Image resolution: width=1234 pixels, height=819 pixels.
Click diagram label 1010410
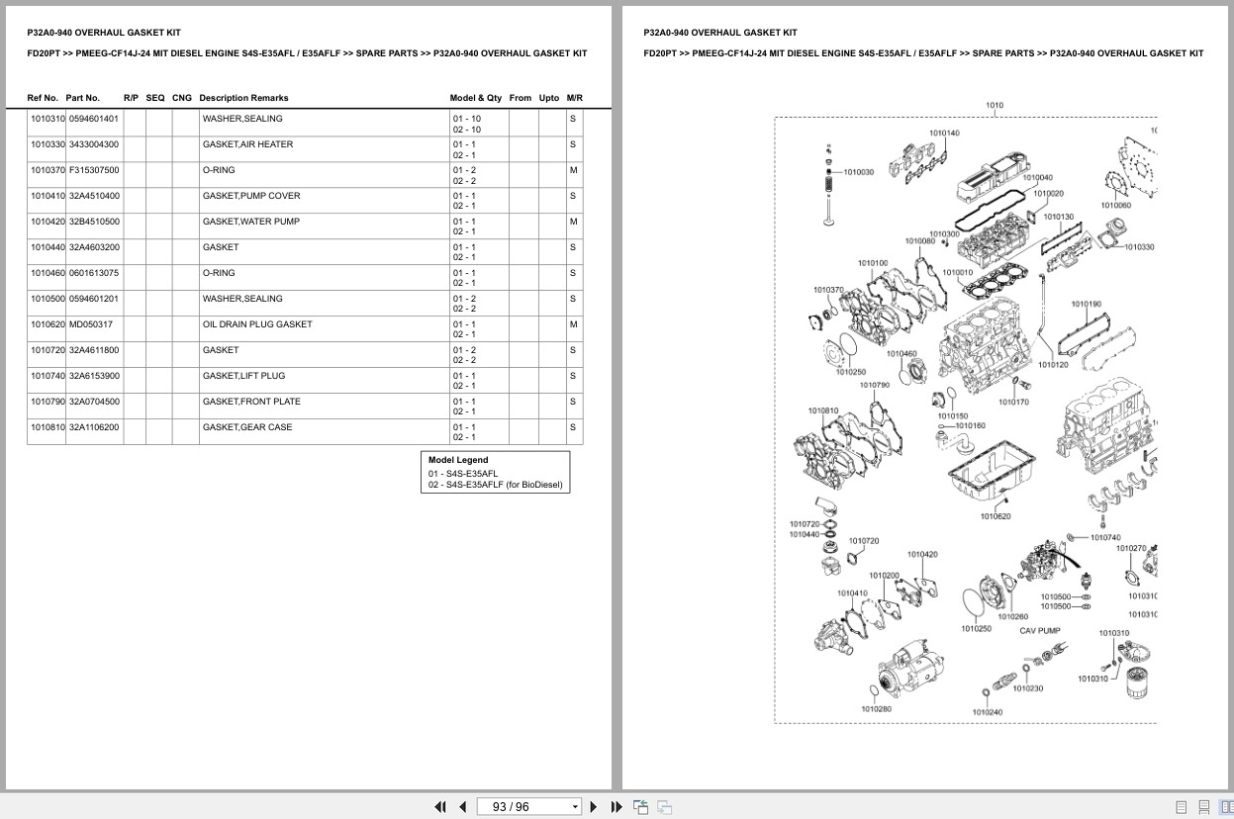coord(853,593)
